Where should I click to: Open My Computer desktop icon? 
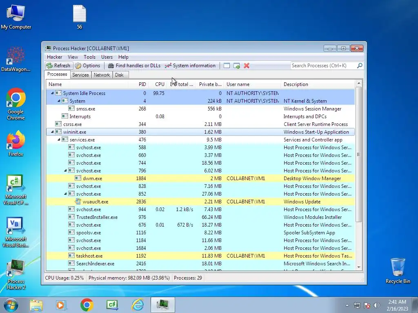tap(16, 17)
